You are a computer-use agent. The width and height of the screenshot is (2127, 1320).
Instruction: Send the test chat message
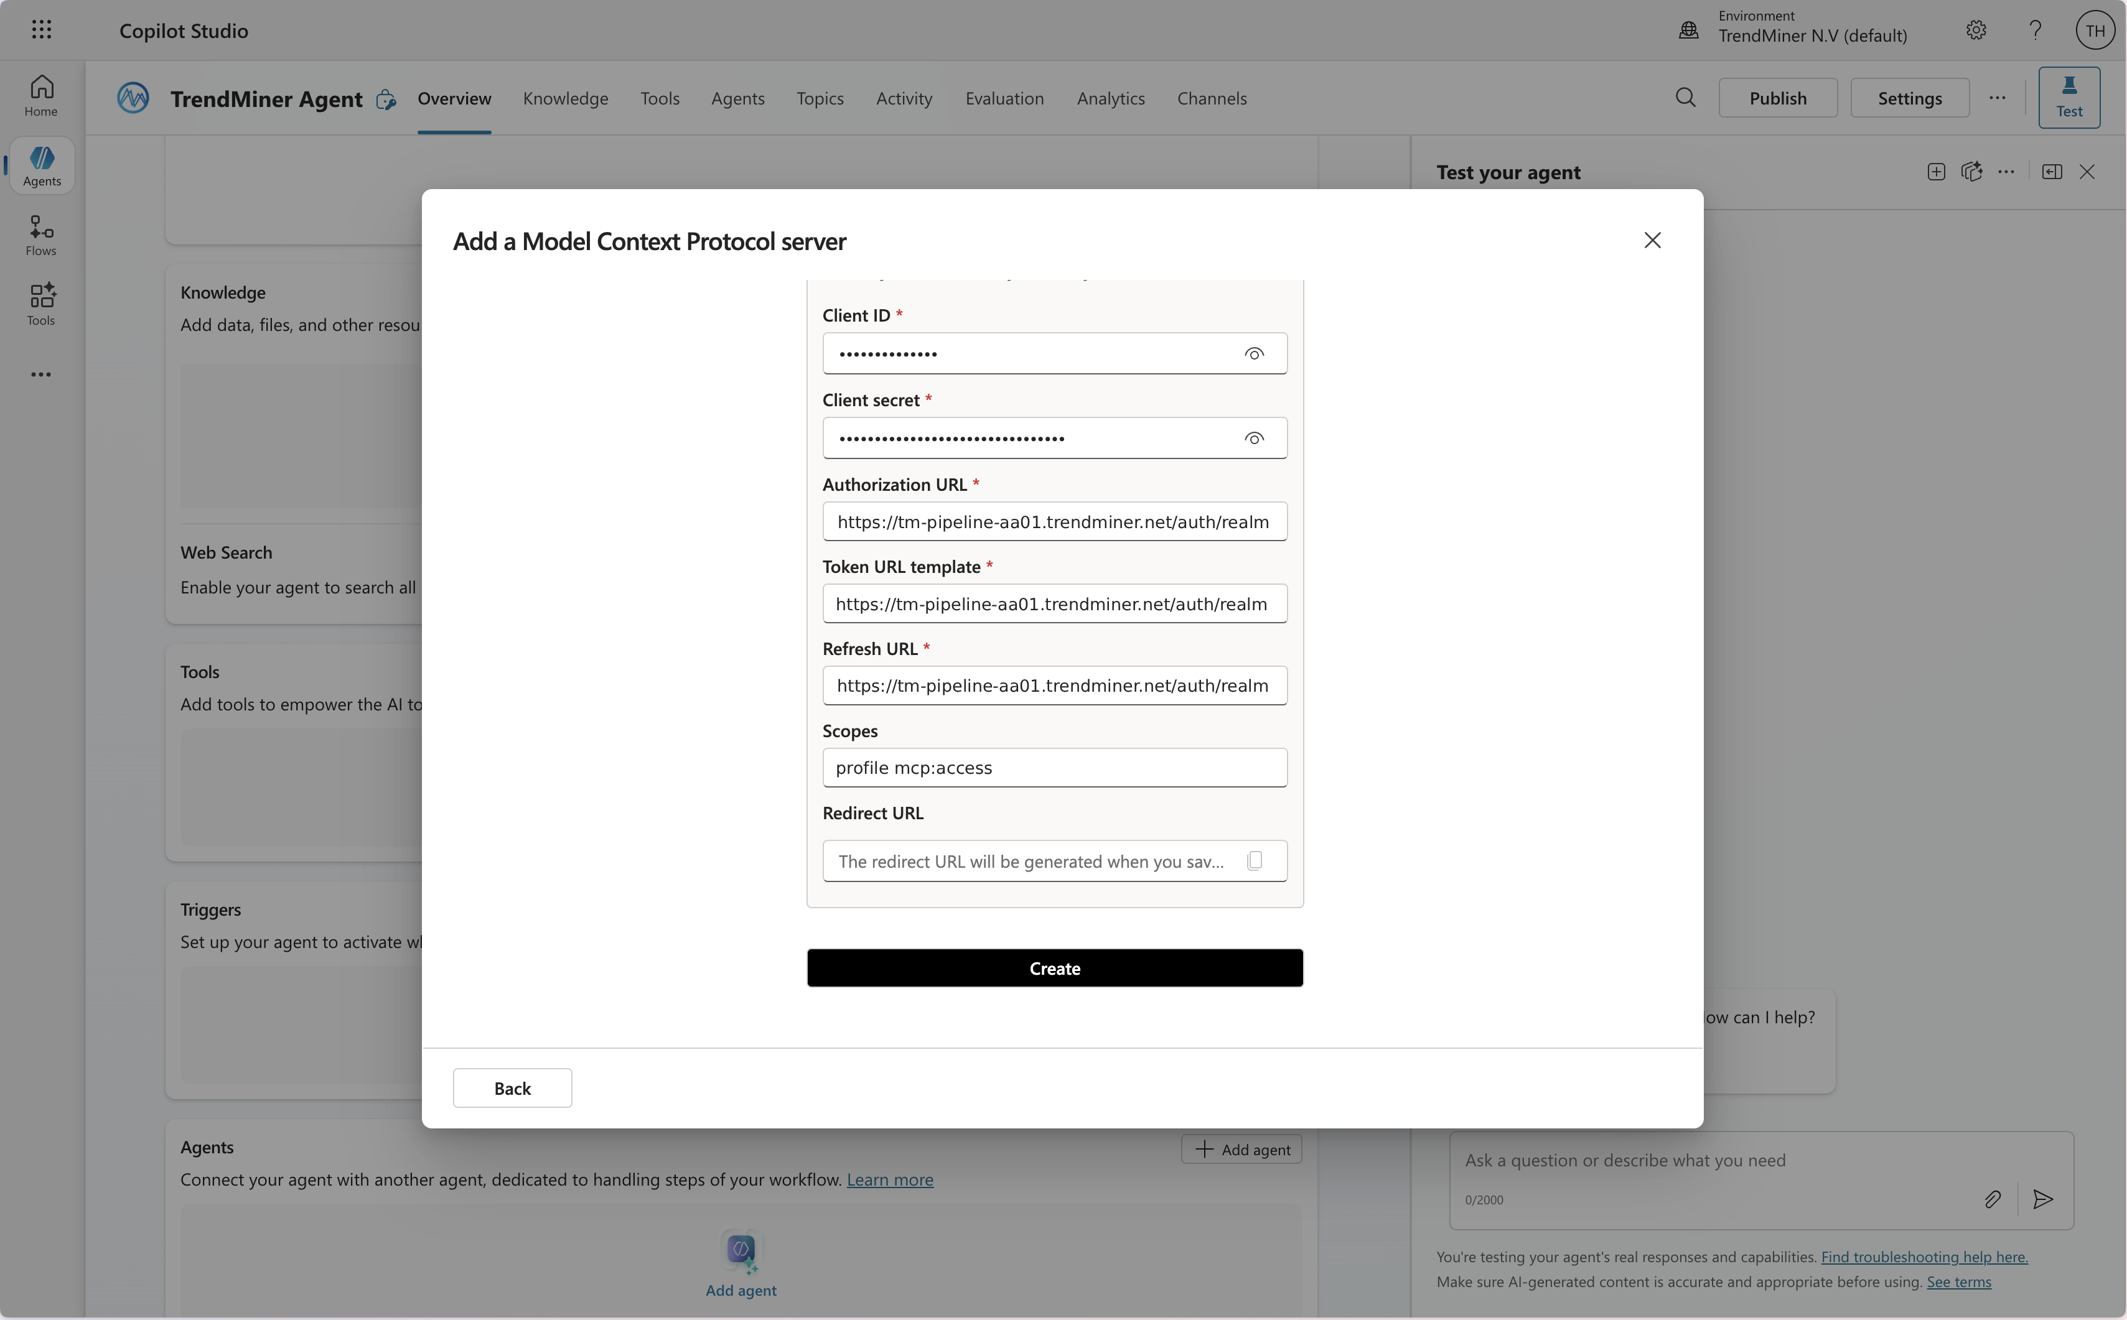click(2042, 1199)
